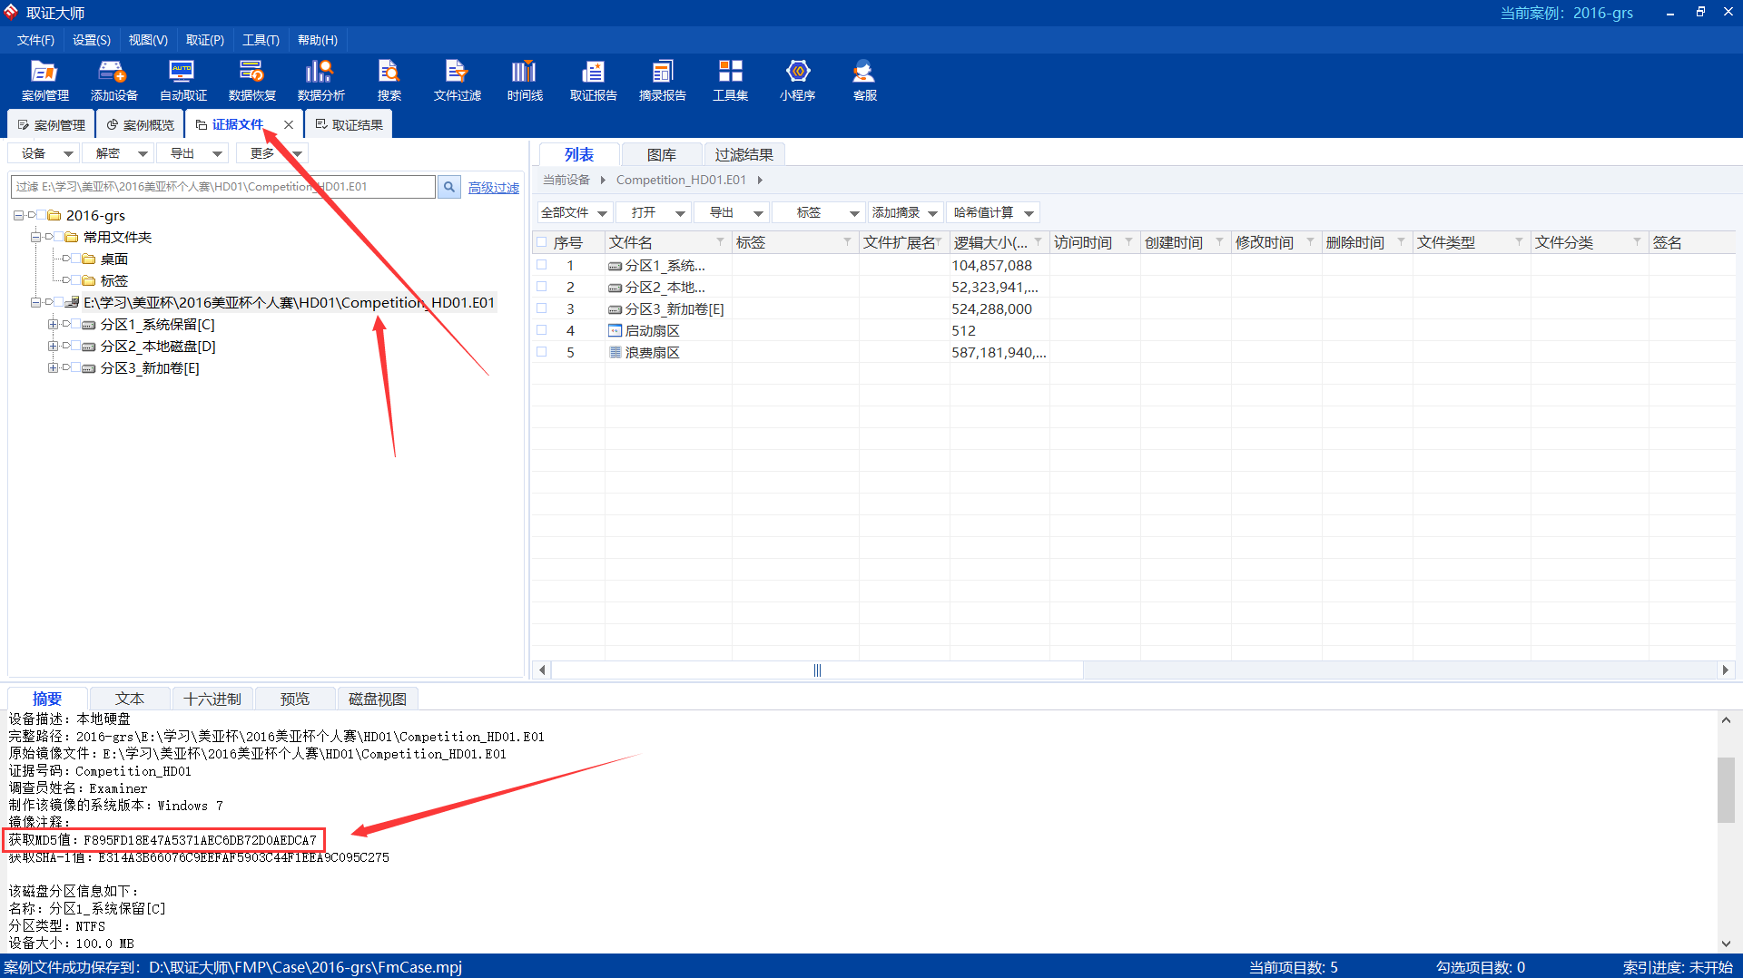Open 打开 button in file toolbar
1743x978 pixels.
pos(654,212)
